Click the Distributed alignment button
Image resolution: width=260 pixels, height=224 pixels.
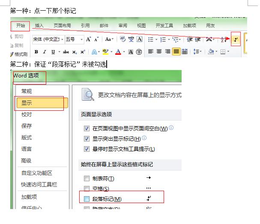[185, 52]
